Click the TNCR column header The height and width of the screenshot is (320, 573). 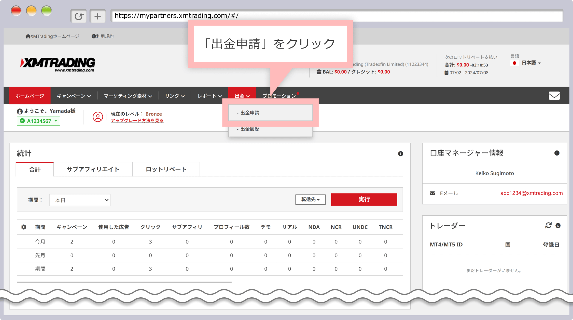[386, 227]
